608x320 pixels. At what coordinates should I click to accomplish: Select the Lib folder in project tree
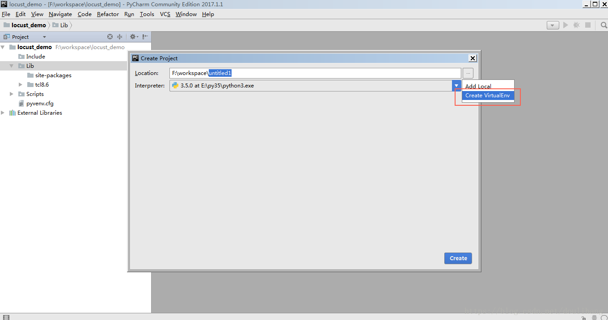pos(26,66)
